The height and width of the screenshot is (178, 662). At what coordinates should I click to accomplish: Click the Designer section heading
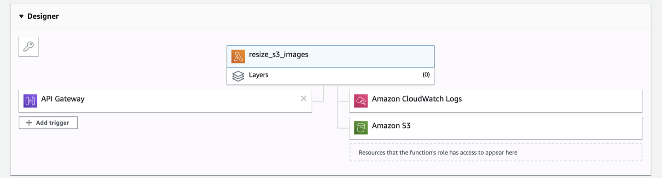tap(43, 17)
